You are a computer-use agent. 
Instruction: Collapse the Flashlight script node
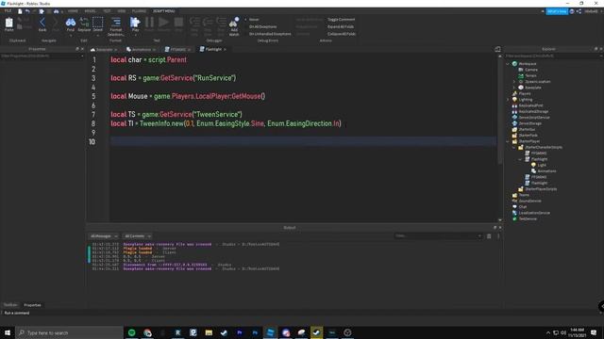pyautogui.click(x=520, y=159)
